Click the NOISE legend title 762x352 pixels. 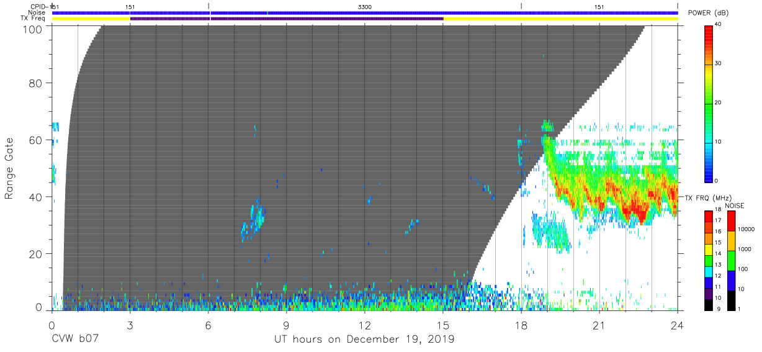[x=733, y=205]
